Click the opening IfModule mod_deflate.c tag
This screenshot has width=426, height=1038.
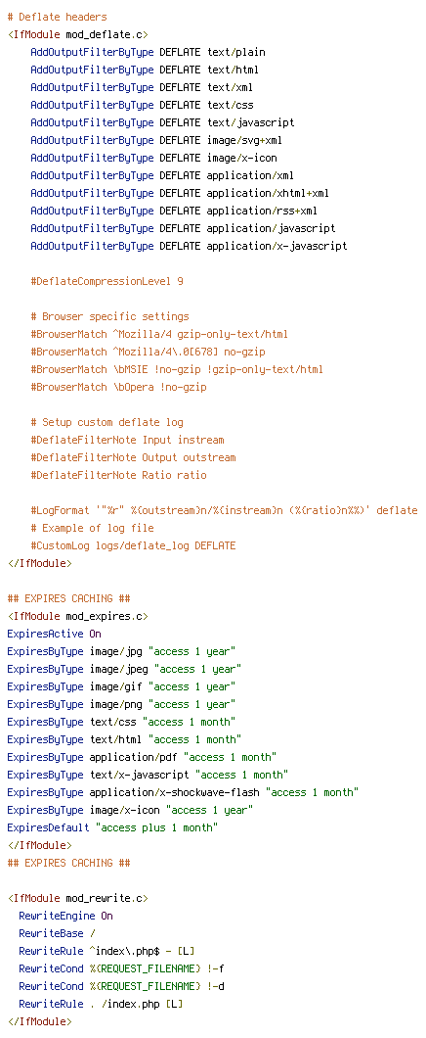pyautogui.click(x=77, y=34)
